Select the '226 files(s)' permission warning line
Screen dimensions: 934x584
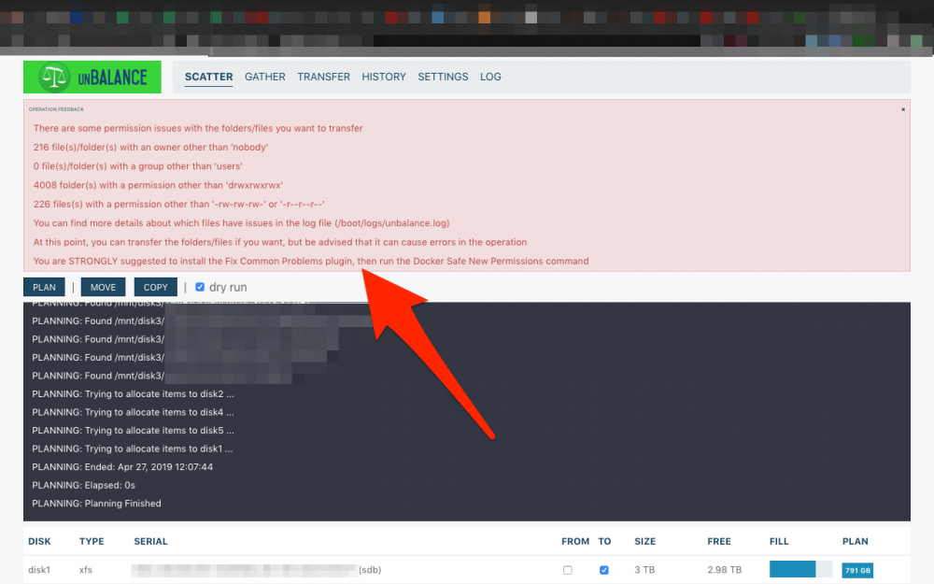point(178,205)
